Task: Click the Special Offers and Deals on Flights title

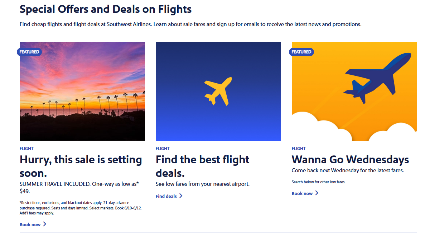Action: (x=106, y=9)
